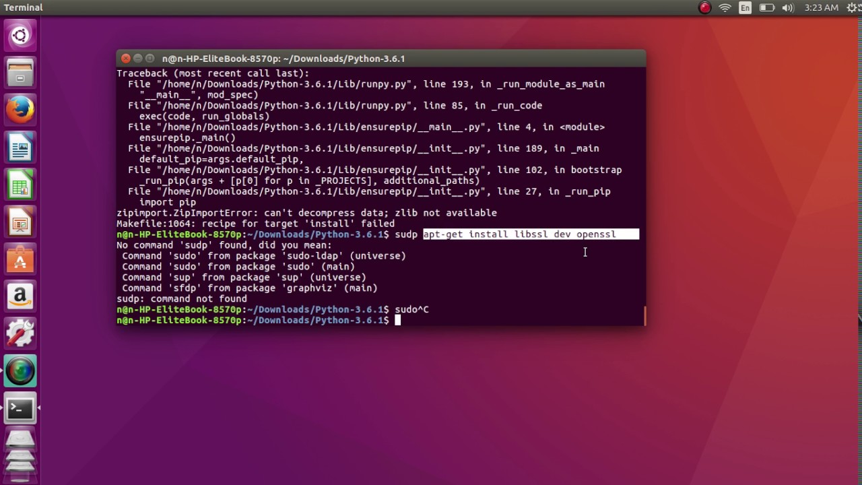Open the battery status indicator

pyautogui.click(x=767, y=8)
